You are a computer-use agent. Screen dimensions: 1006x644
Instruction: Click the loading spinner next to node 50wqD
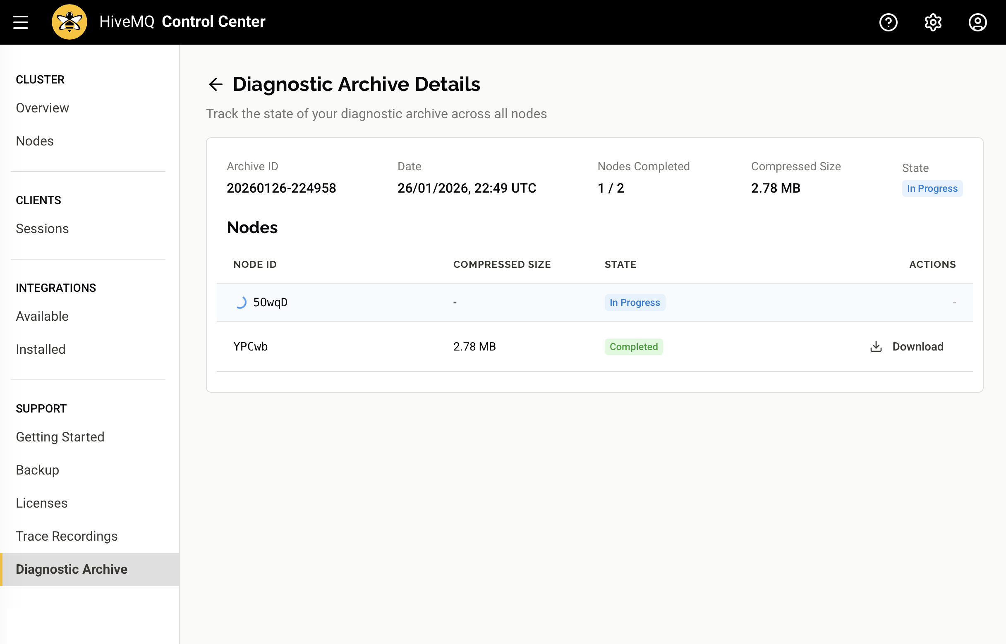tap(241, 302)
